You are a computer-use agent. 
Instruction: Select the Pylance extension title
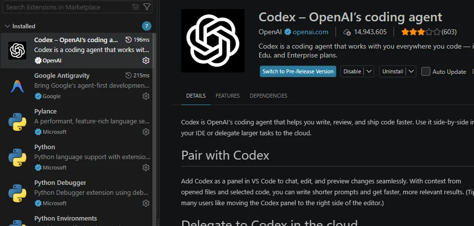coord(45,111)
